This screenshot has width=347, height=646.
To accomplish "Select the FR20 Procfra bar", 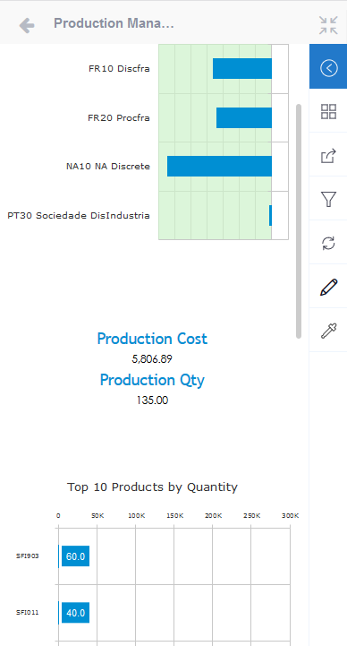I will pyautogui.click(x=244, y=118).
